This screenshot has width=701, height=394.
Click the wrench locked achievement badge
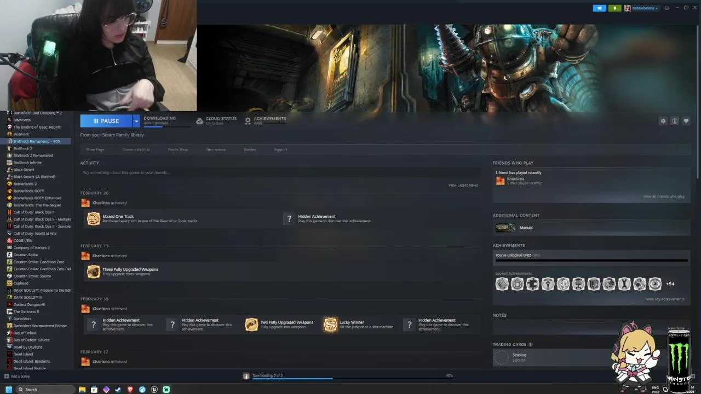point(624,284)
